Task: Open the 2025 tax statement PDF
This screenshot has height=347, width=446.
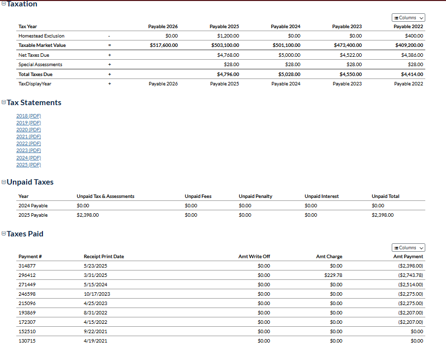Action: [29, 165]
